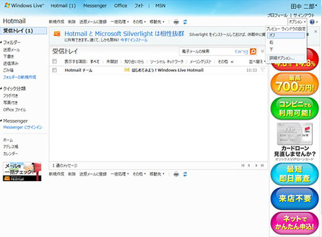Open the はじめてみよう！Windows Live Hotmail message
The image size is (322, 237).
tap(167, 70)
